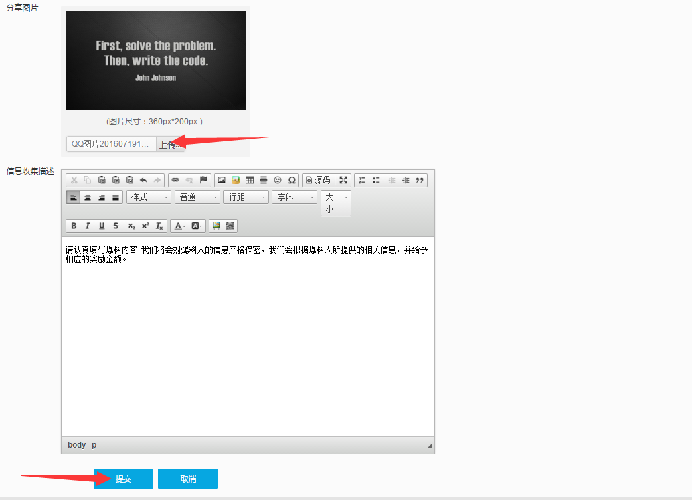This screenshot has width=692, height=500.
Task: Toggle bold formatting
Action: pyautogui.click(x=74, y=226)
